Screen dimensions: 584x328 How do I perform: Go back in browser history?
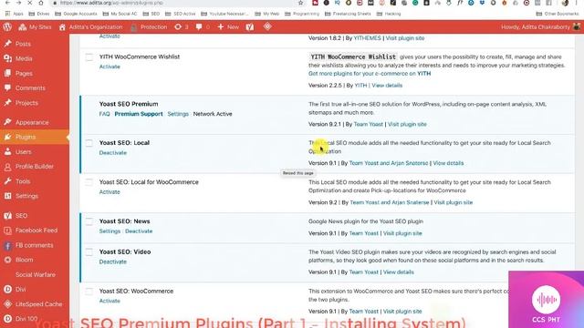click(7, 3)
